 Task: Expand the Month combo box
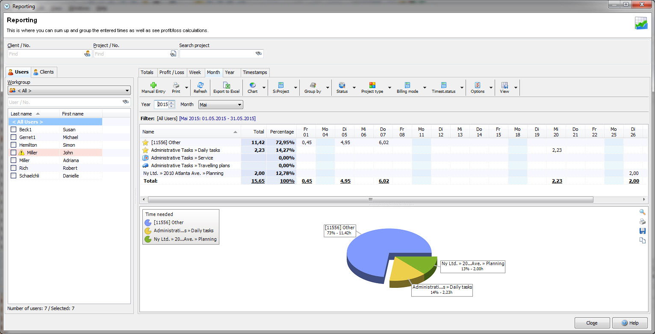click(x=239, y=105)
